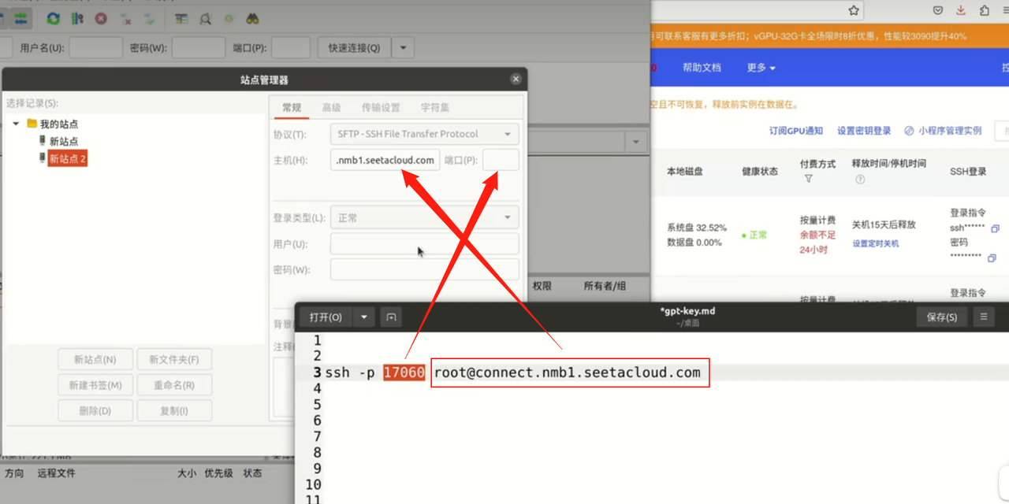Screen dimensions: 1009x504
Task: Click the process queue toolbar icon
Action: coord(77,18)
